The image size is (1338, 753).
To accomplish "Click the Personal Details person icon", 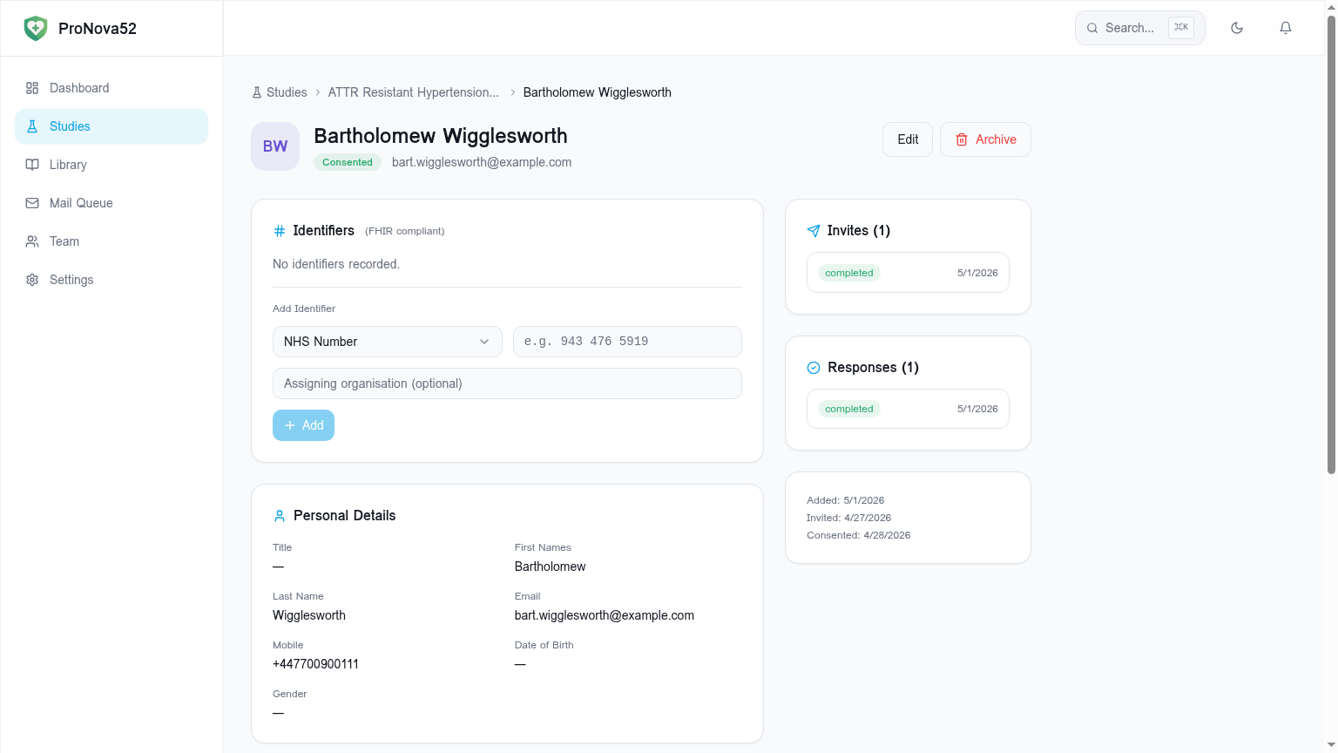I will pos(280,516).
